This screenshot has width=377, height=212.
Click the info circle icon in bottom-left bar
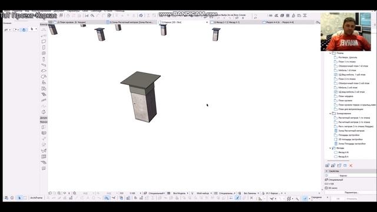click(12, 198)
